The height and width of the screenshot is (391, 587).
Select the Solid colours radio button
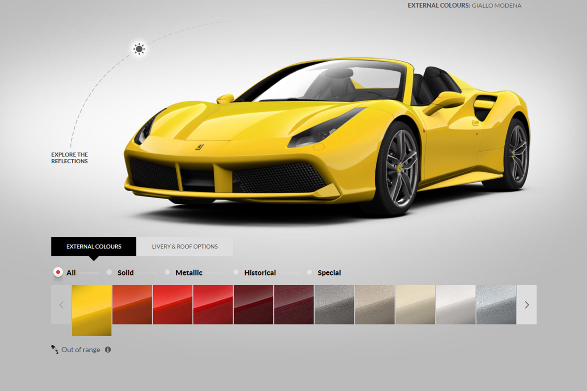[x=109, y=272]
